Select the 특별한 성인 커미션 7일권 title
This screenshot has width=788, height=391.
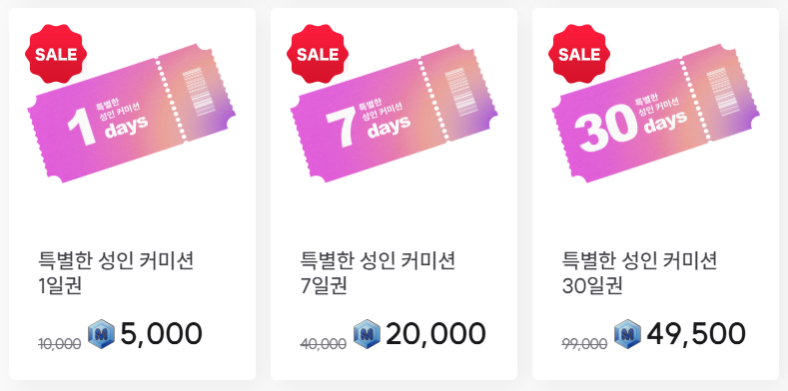click(378, 273)
